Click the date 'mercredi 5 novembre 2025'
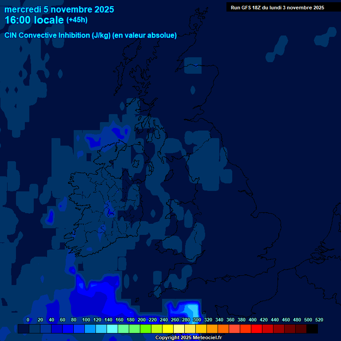 [x=59, y=9]
